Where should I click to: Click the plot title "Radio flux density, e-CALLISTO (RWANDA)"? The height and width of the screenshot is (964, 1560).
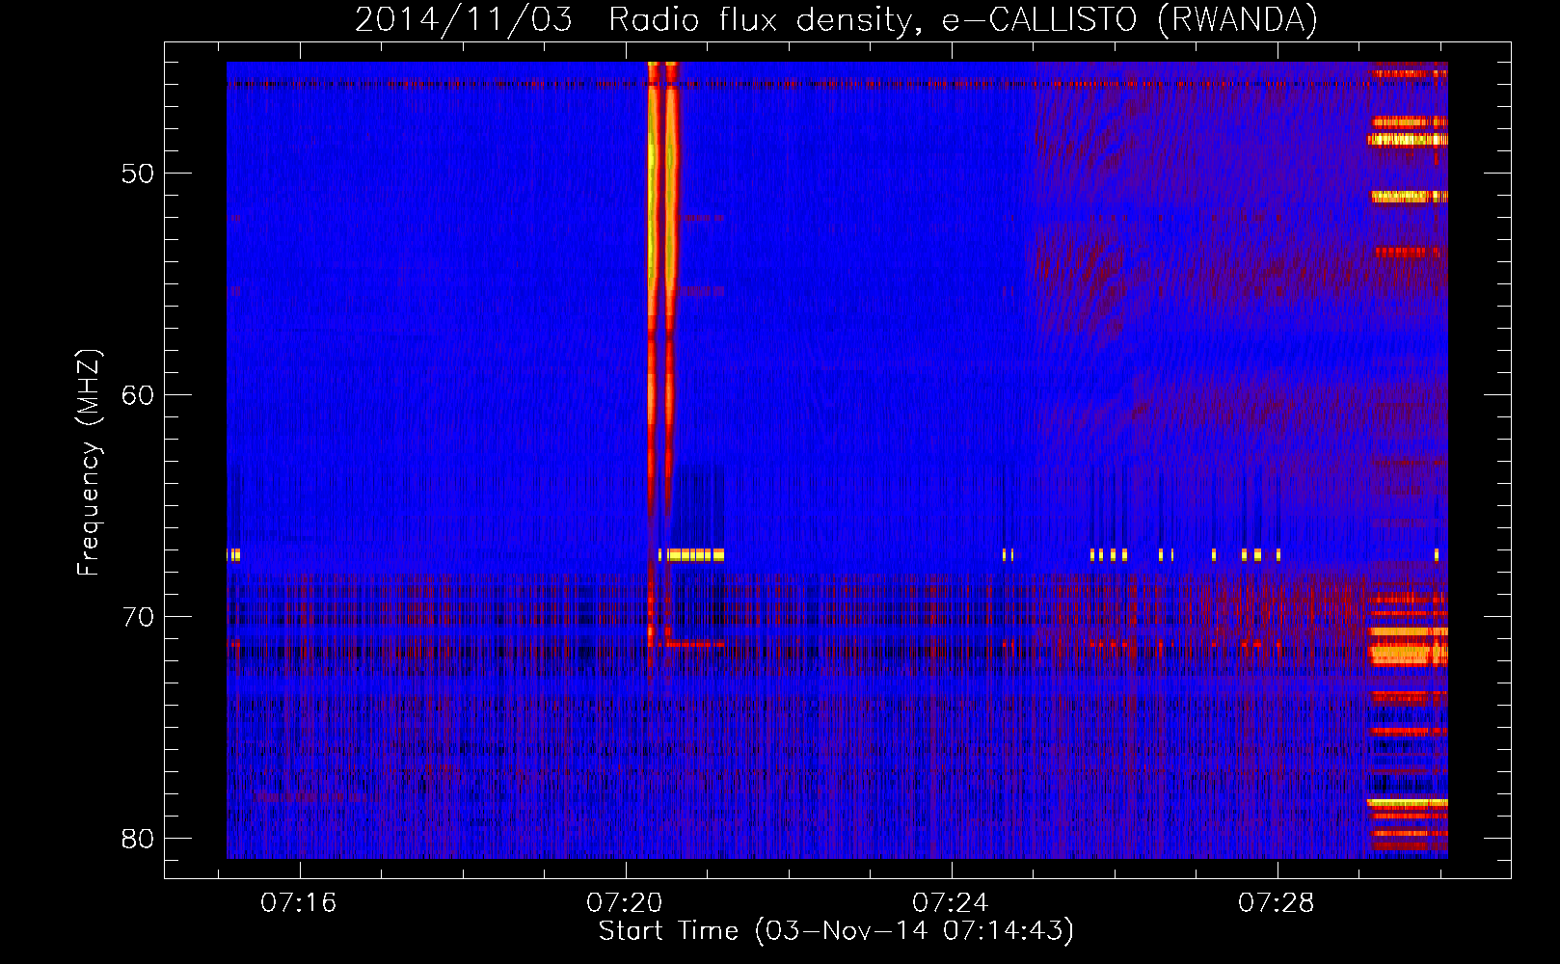coord(963,19)
